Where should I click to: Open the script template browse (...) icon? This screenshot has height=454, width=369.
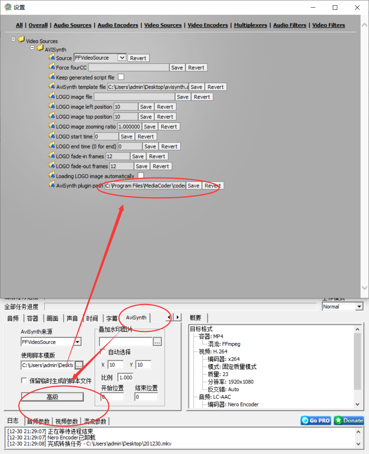point(79,365)
